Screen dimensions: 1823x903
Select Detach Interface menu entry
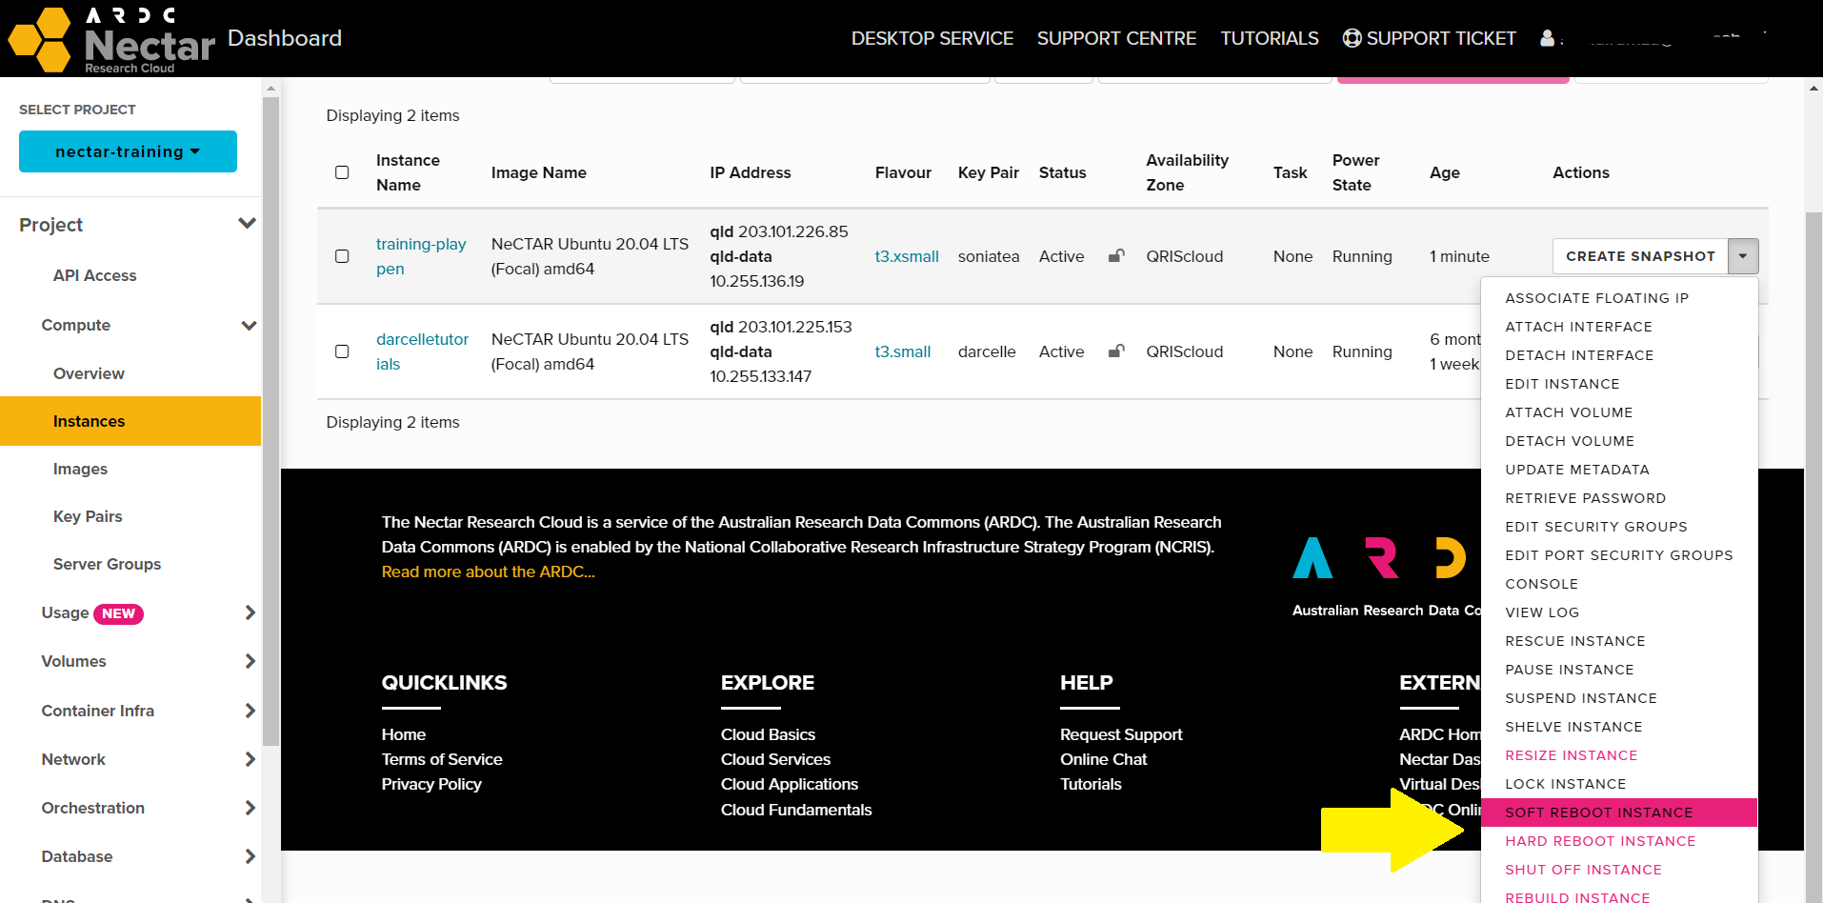click(1619, 355)
